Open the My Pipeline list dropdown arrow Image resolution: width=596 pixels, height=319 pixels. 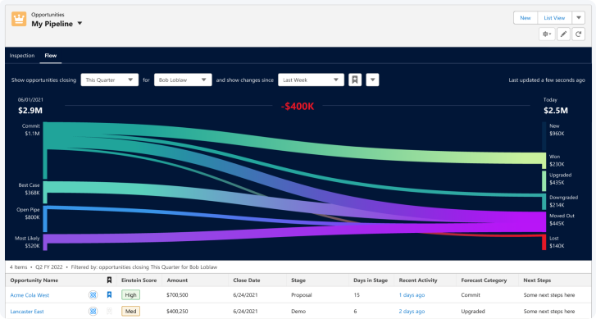80,24
